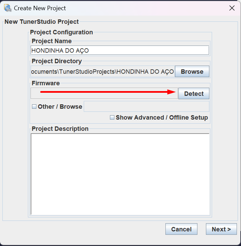Toggle Show Advanced / Offline Setup checkbox
Screen dimensions: 241x246
click(x=112, y=118)
